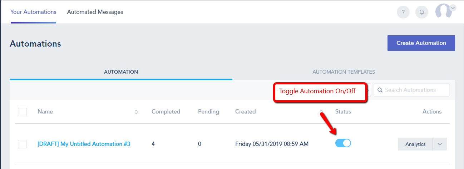This screenshot has width=464, height=169.
Task: Sort by Name using the sort arrows
Action: pyautogui.click(x=136, y=112)
